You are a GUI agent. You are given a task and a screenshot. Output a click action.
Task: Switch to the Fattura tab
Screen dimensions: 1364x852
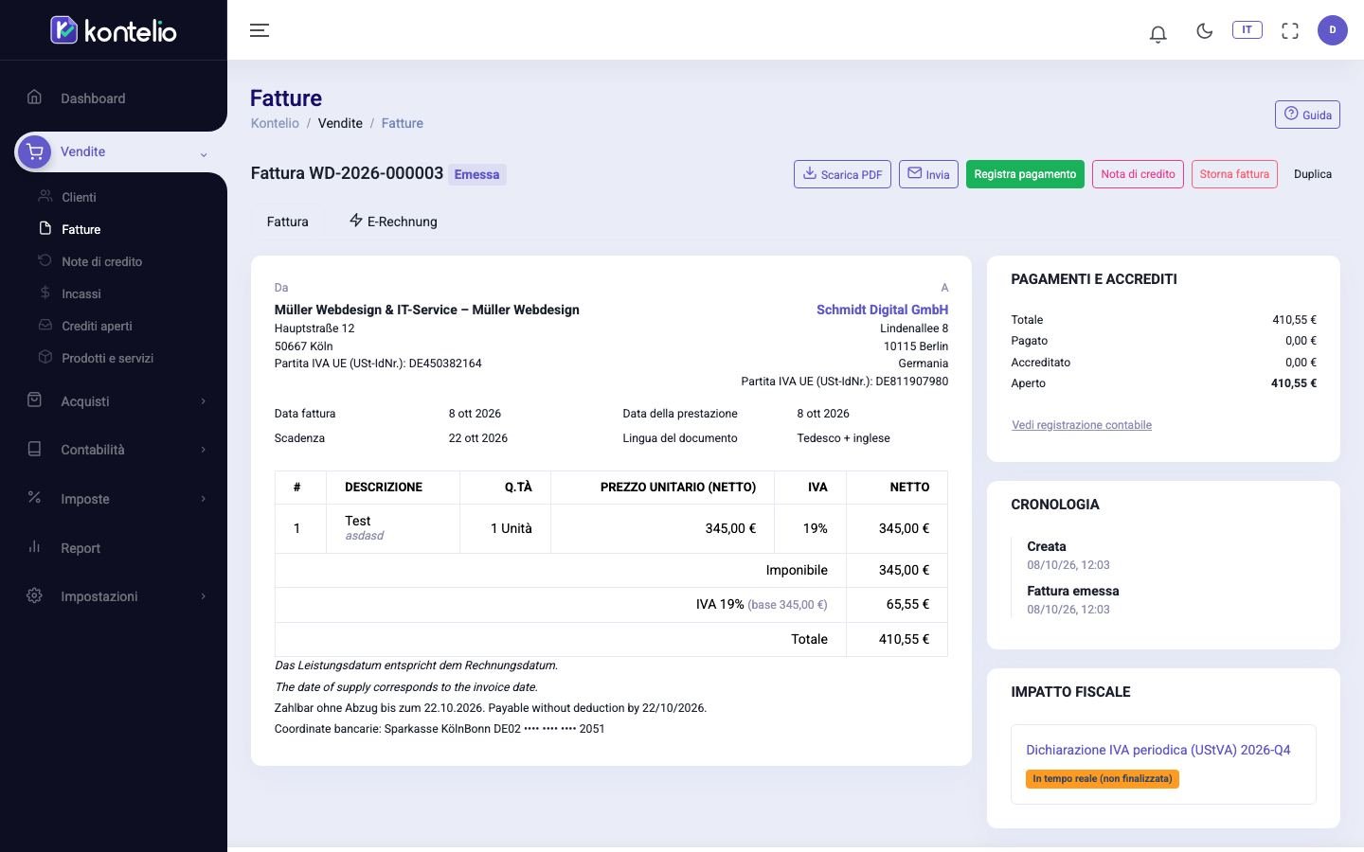(287, 222)
